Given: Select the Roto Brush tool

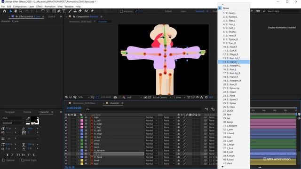Looking at the screenshot, I should [x=87, y=11].
